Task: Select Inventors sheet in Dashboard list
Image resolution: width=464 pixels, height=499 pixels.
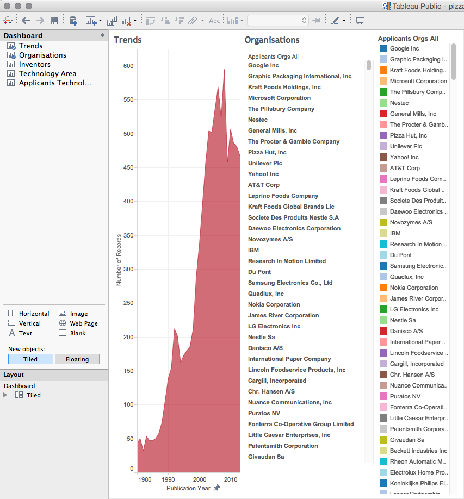Action: [35, 65]
